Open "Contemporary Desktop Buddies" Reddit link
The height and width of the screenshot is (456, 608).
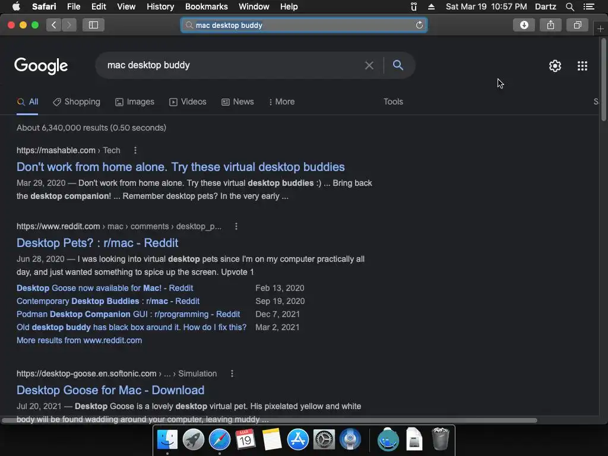pos(108,301)
